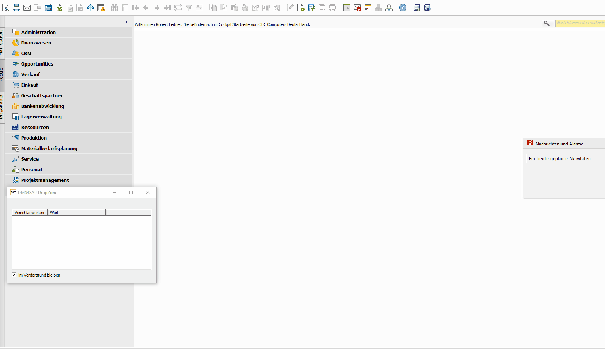Export to Microsoft Excel icon

[x=58, y=8]
